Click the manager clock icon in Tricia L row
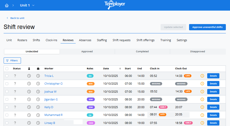Screen dimensions: 230x126 click(x=38, y=76)
